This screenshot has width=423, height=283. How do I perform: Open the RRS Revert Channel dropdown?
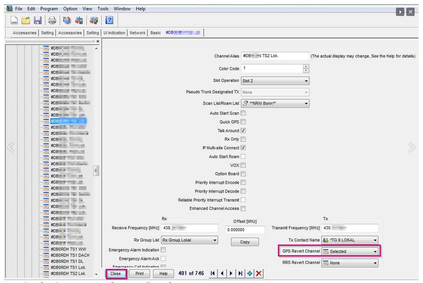pos(350,263)
